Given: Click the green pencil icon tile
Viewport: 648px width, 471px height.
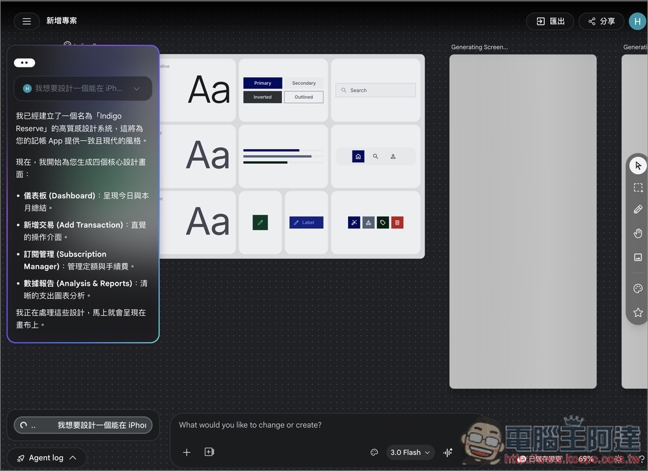Looking at the screenshot, I should pyautogui.click(x=260, y=223).
